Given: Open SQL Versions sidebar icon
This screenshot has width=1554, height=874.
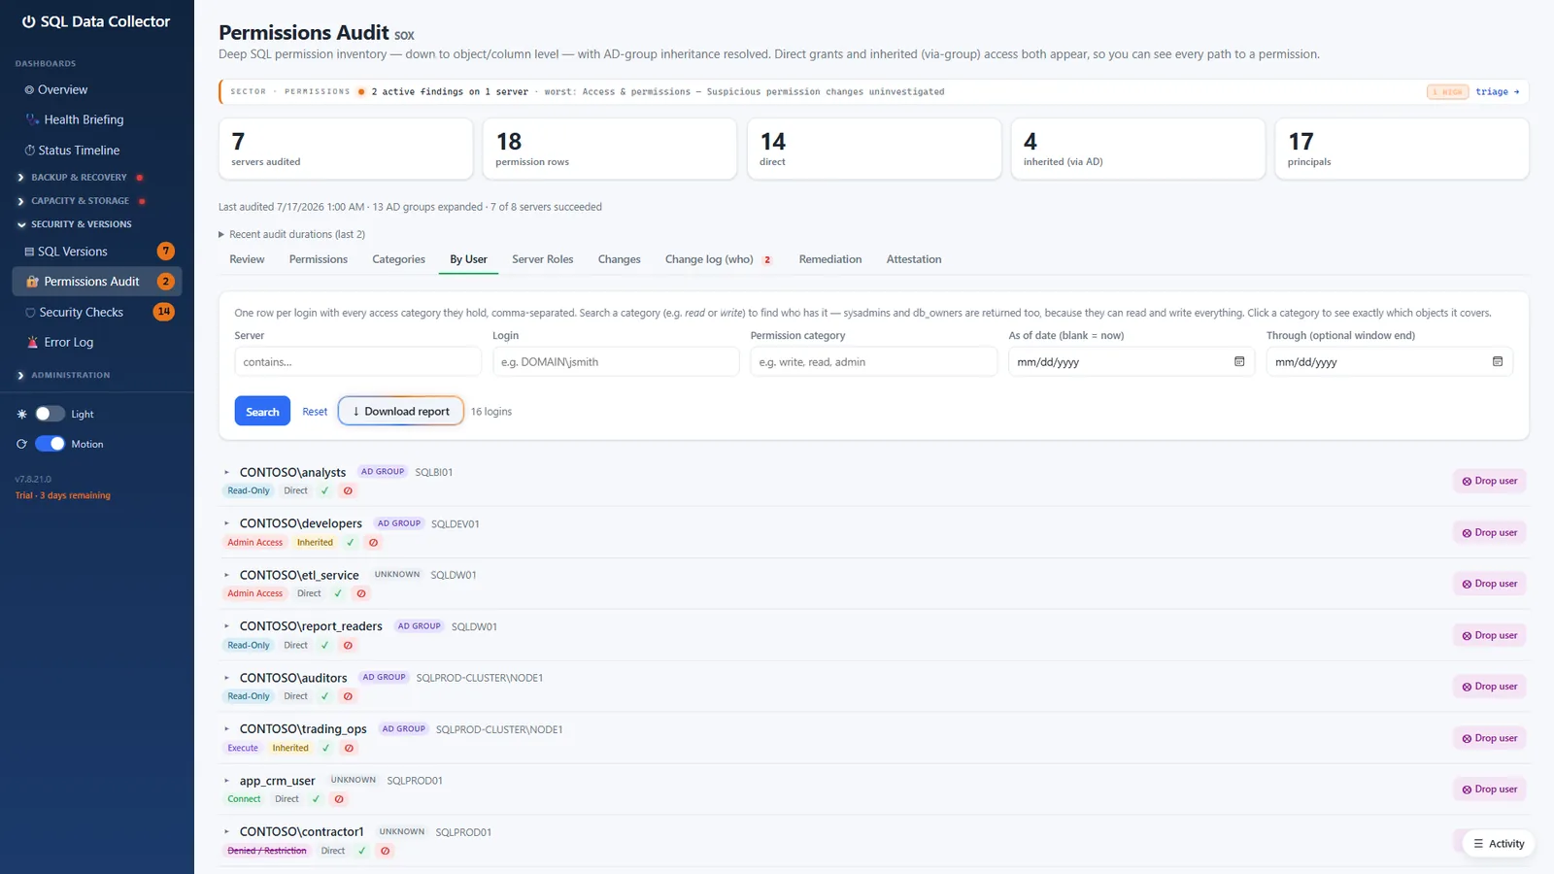Looking at the screenshot, I should (x=29, y=252).
